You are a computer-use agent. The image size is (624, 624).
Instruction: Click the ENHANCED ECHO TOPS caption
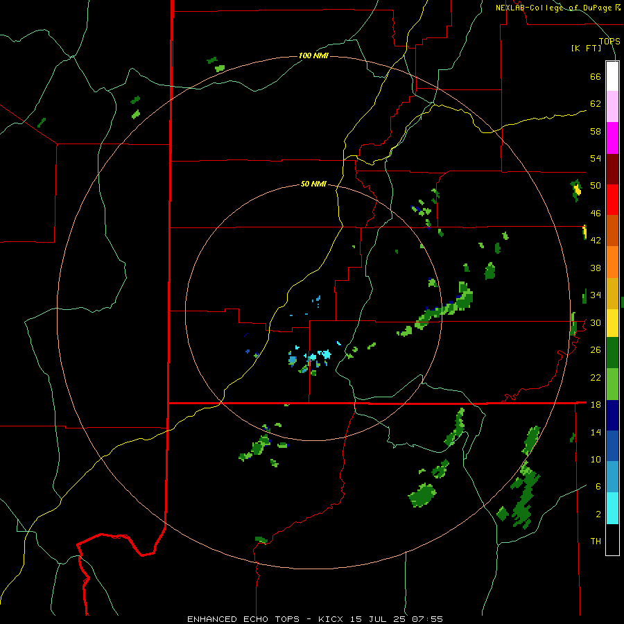coord(243,619)
